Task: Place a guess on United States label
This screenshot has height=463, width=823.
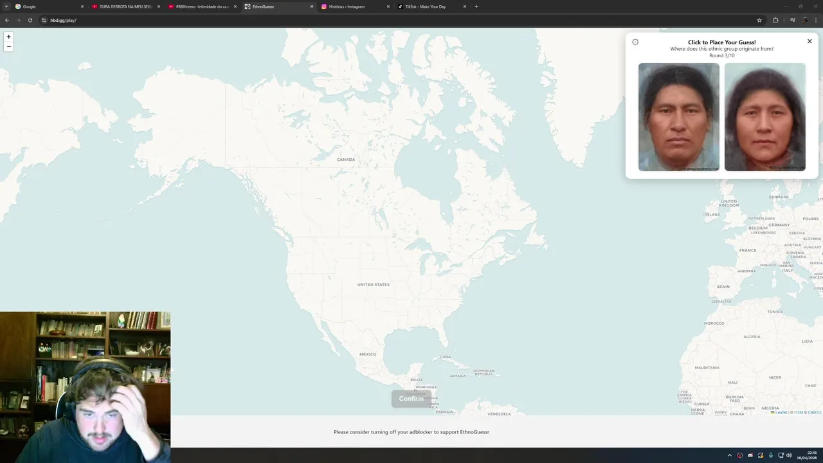Action: point(374,284)
